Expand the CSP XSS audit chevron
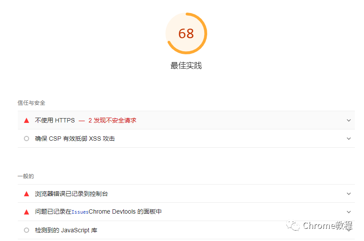 [x=349, y=139]
